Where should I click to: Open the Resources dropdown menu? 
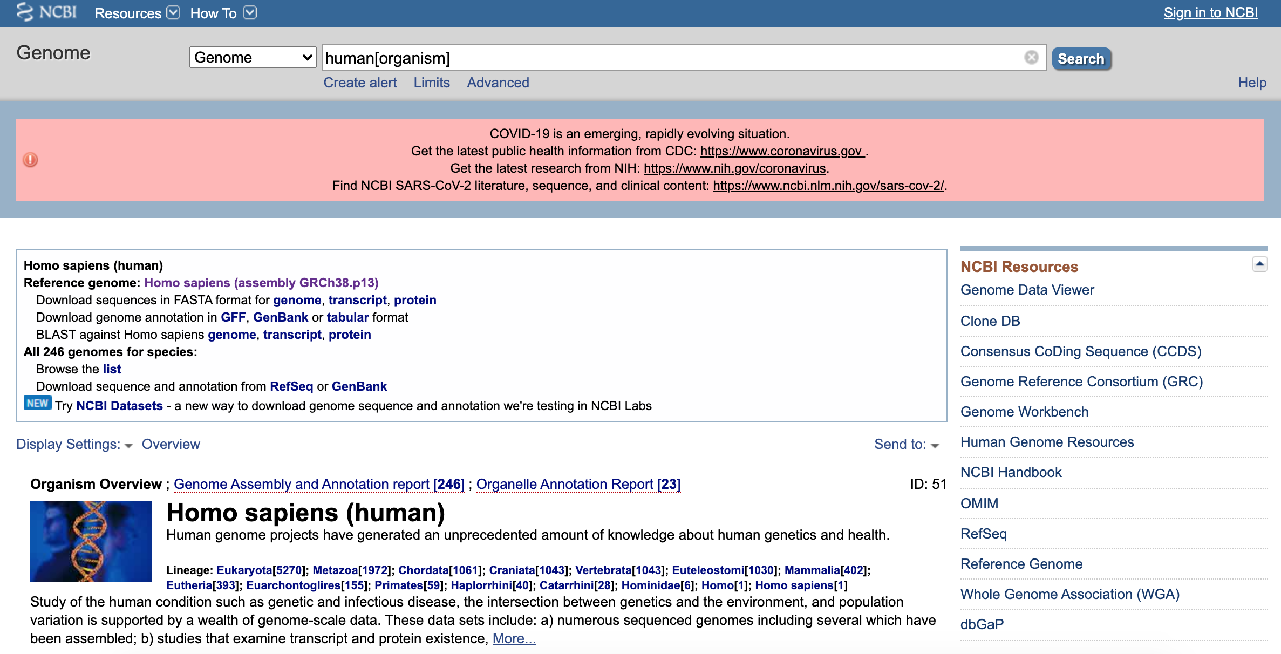(137, 13)
